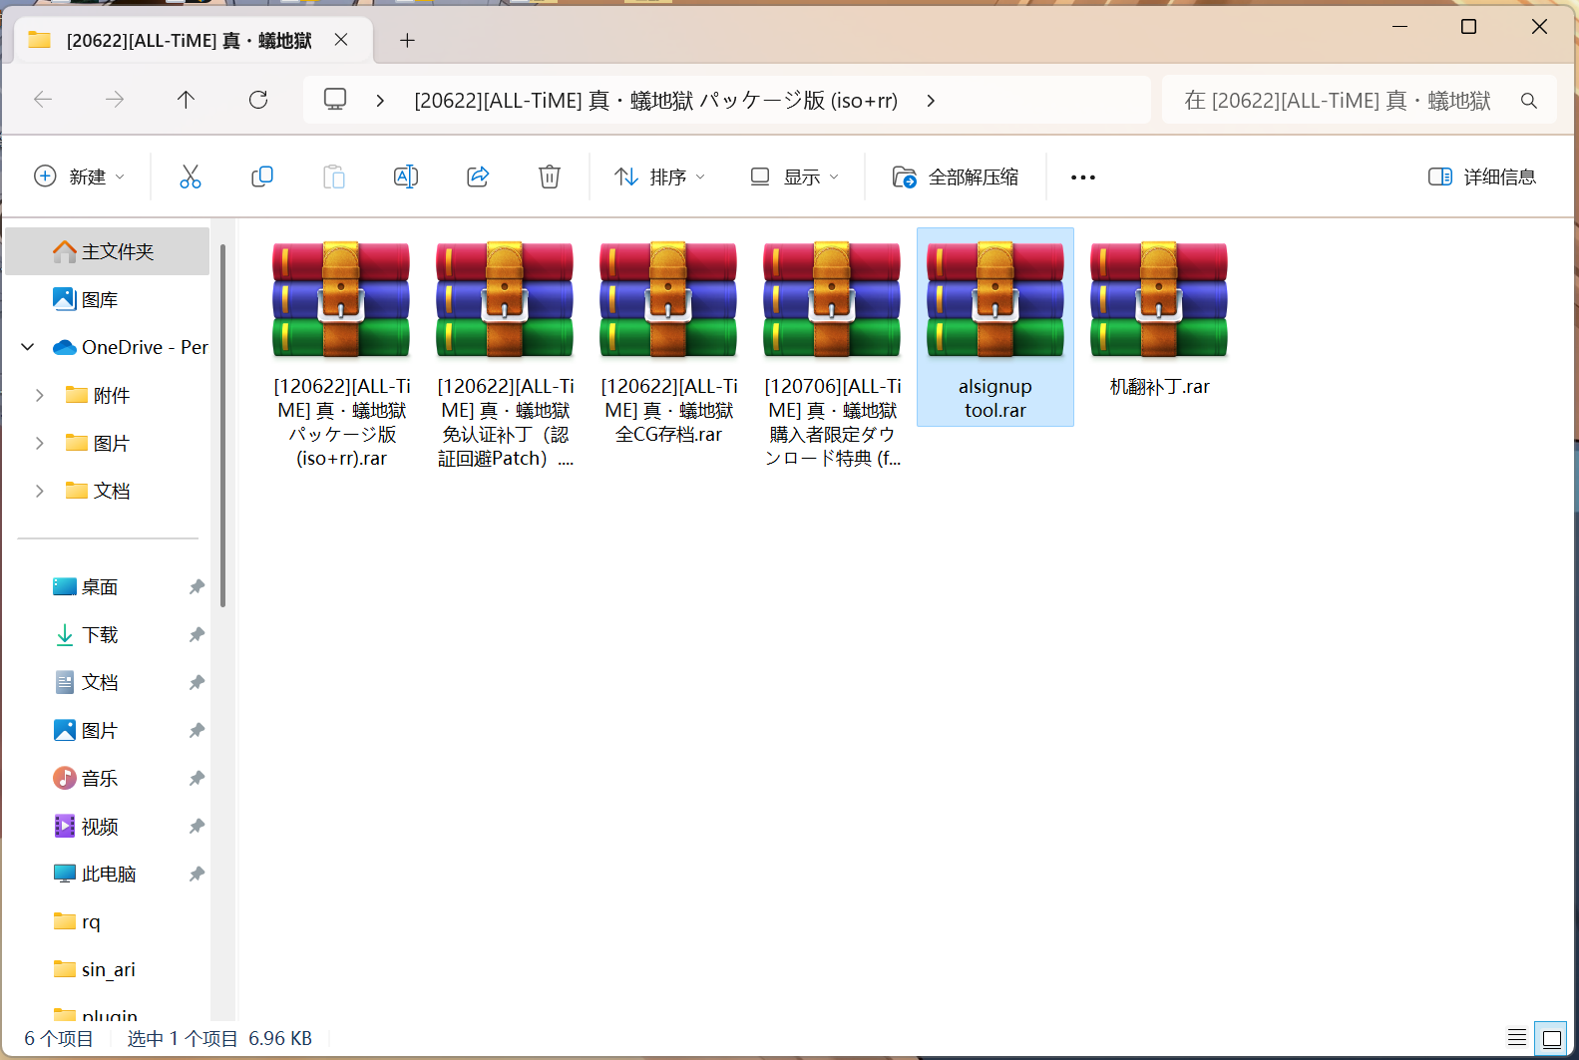This screenshot has height=1060, width=1579.
Task: Collapse the OneDrive tree node
Action: 28,347
